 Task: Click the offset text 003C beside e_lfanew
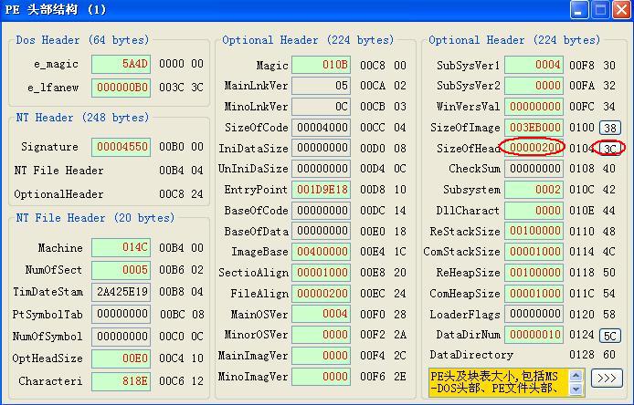172,88
